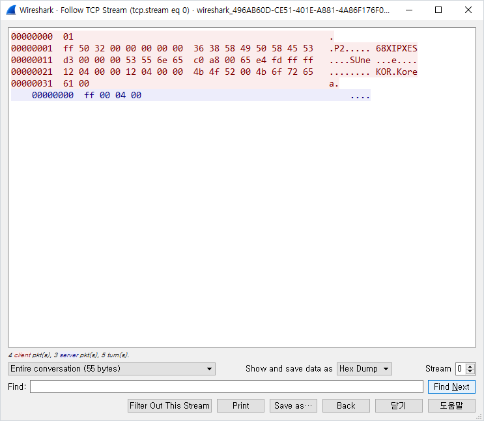Close the Follow TCP Stream window
This screenshot has height=421, width=484.
coord(468,10)
